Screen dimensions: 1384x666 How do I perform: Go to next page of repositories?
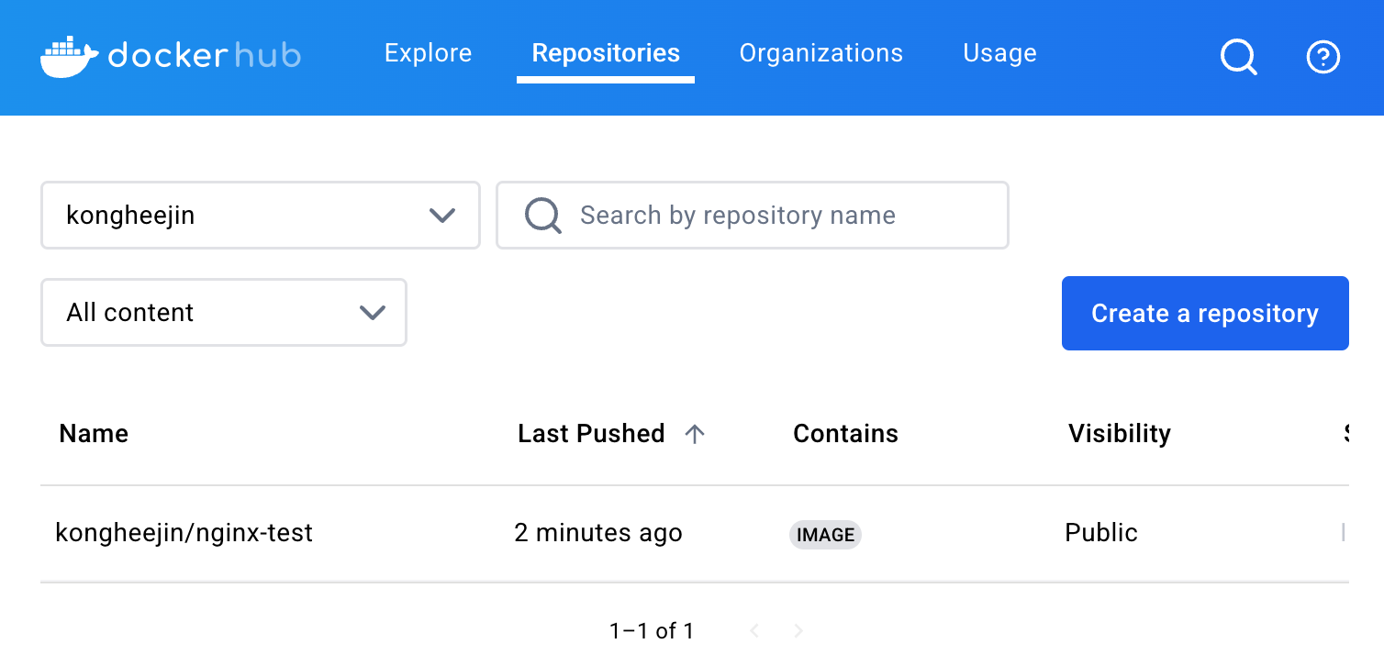(x=798, y=630)
